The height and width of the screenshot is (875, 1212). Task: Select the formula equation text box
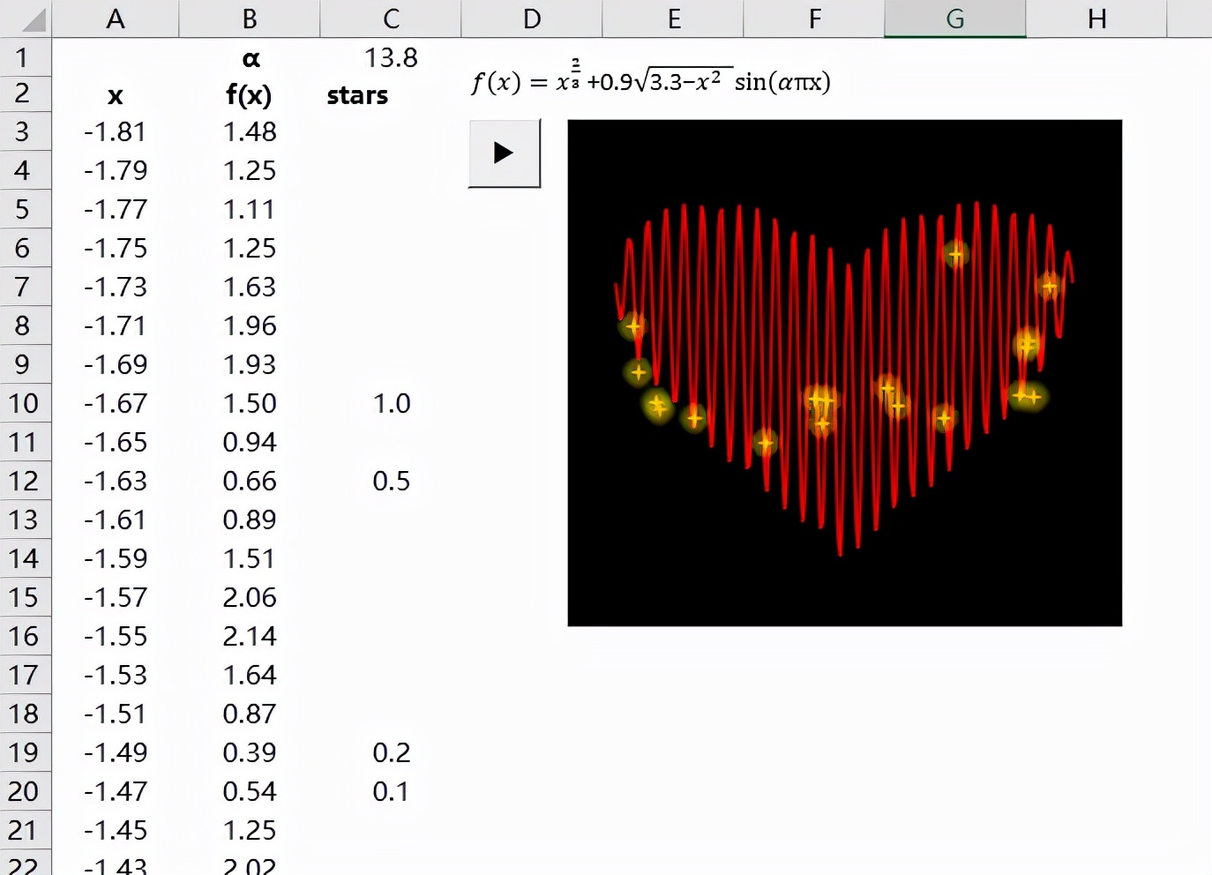point(651,79)
